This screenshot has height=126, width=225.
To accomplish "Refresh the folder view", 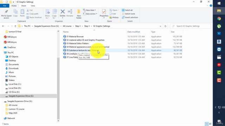I will point(165,26).
